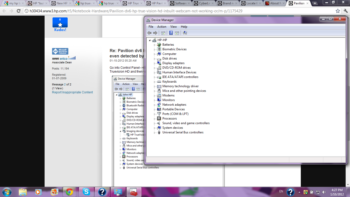Open the View menu in Device Manager
The height and width of the screenshot is (197, 350).
(173, 27)
